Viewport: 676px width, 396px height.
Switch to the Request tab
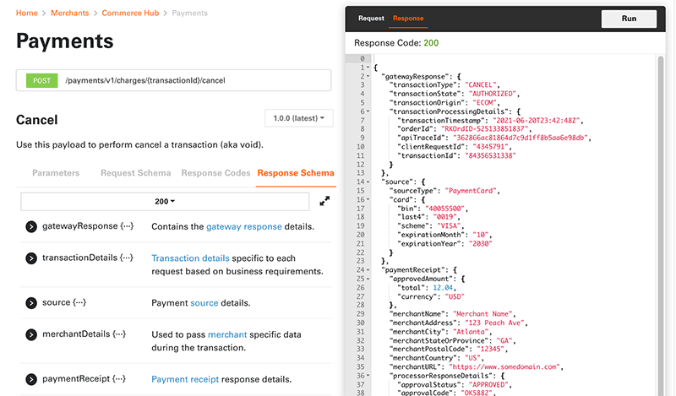tap(371, 19)
